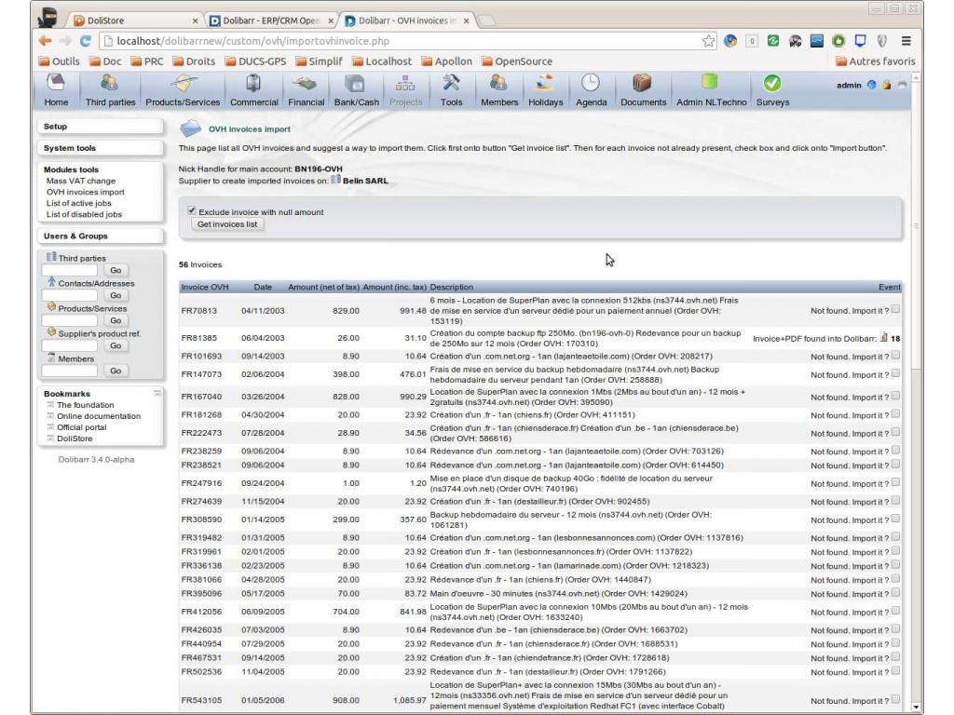Open the Members module icon

point(499,83)
